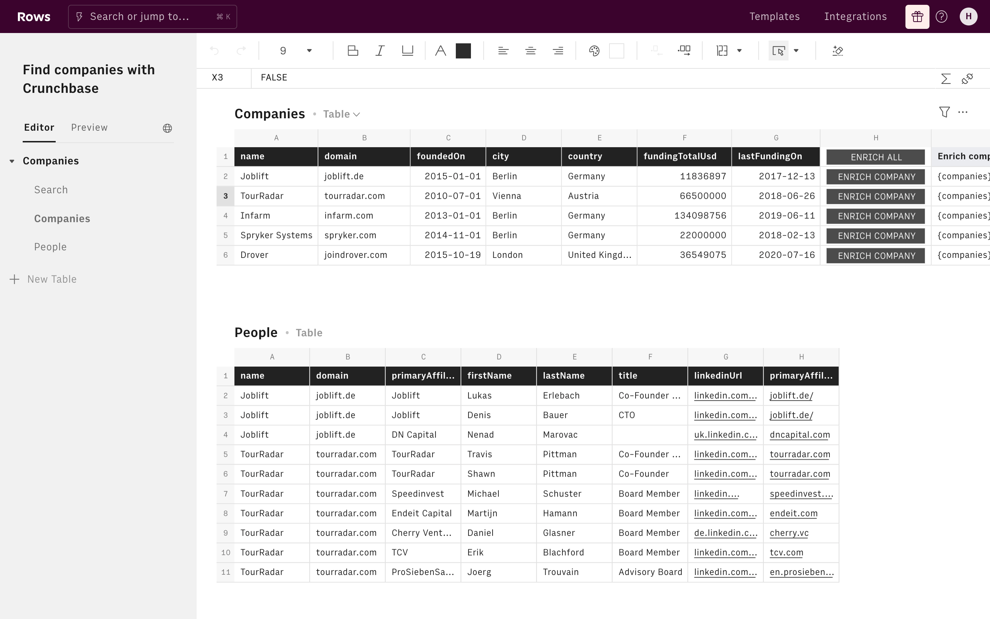Click the integrations plug icon in formula bar
Screen dimensions: 990x619
pos(968,79)
